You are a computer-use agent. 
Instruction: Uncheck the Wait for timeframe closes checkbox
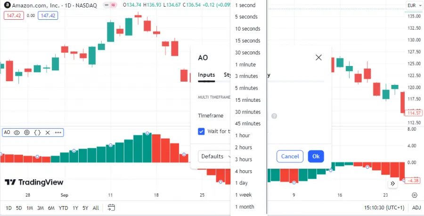tap(202, 131)
